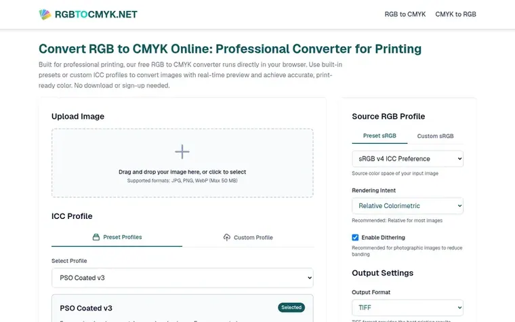515x322 pixels.
Task: Click 'Recommended: Relative for most images' hint
Action: (397, 220)
